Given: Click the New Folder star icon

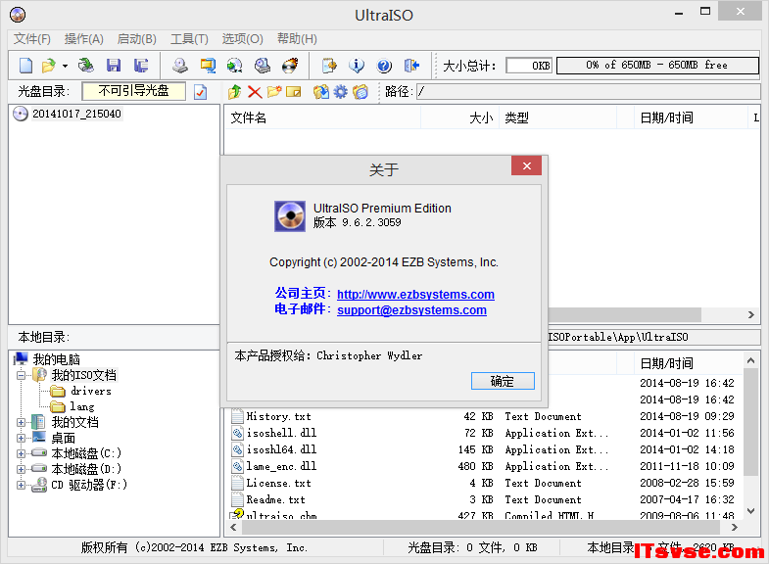Looking at the screenshot, I should (274, 92).
